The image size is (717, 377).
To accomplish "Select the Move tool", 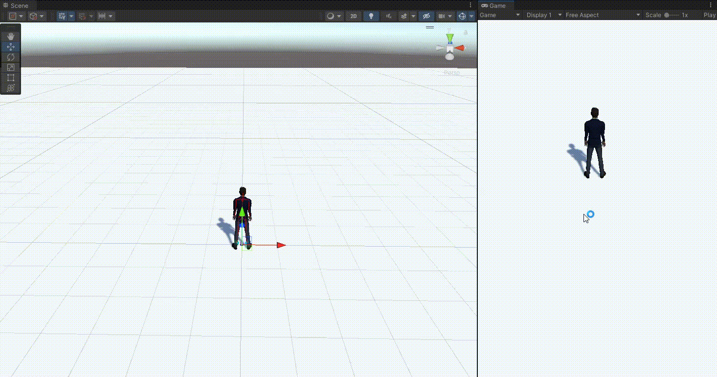I will coord(11,47).
